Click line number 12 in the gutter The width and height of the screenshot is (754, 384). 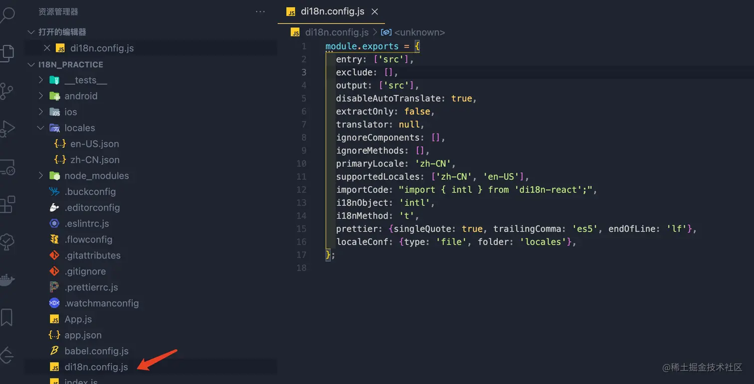[301, 189]
